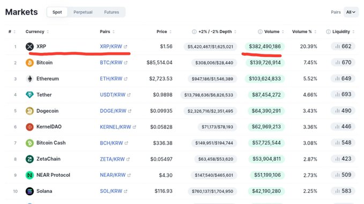Viewport: 364px width, 204px height.
Task: Click the Bitcoin volume value $139,726,914
Action: [265, 62]
